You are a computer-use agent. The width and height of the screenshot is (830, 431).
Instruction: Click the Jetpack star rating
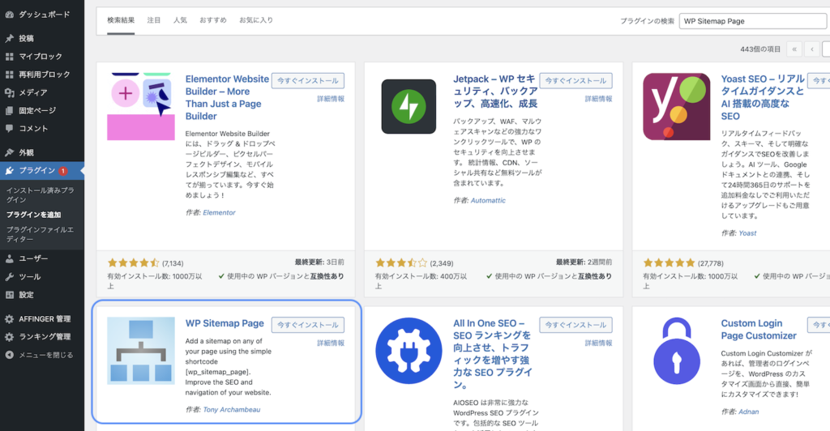tap(401, 262)
